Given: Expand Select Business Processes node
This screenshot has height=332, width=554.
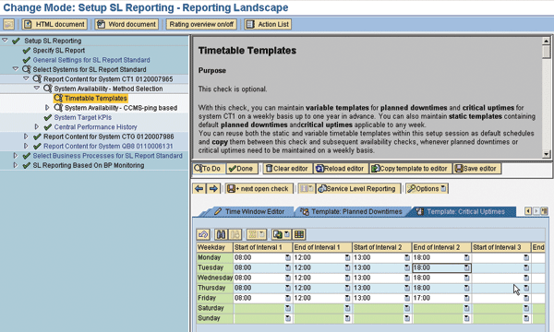Looking at the screenshot, I should (x=15, y=155).
